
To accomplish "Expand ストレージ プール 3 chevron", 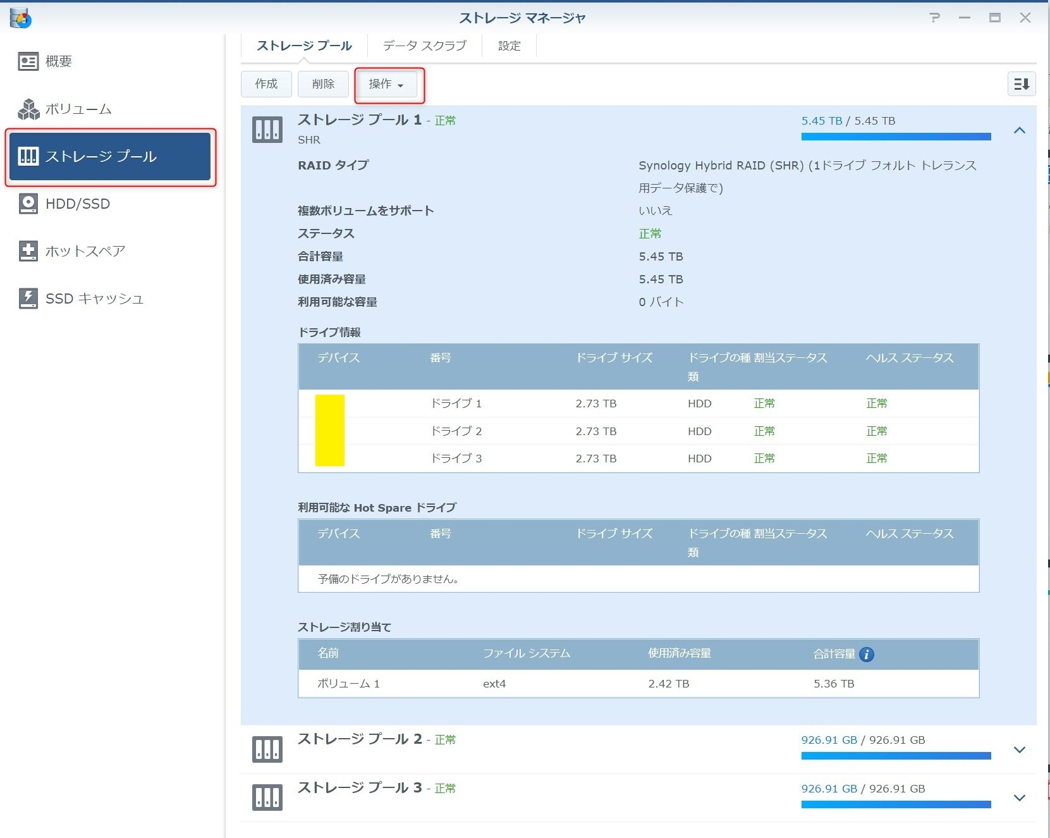I will click(x=1019, y=798).
